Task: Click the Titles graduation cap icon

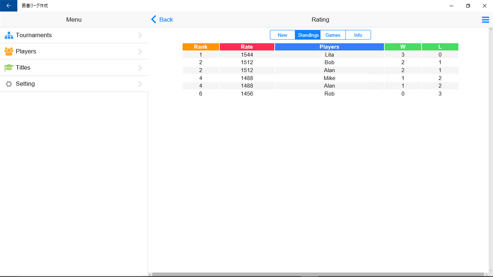Action: pyautogui.click(x=9, y=68)
